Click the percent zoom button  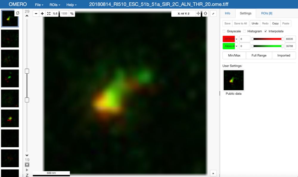72,13
